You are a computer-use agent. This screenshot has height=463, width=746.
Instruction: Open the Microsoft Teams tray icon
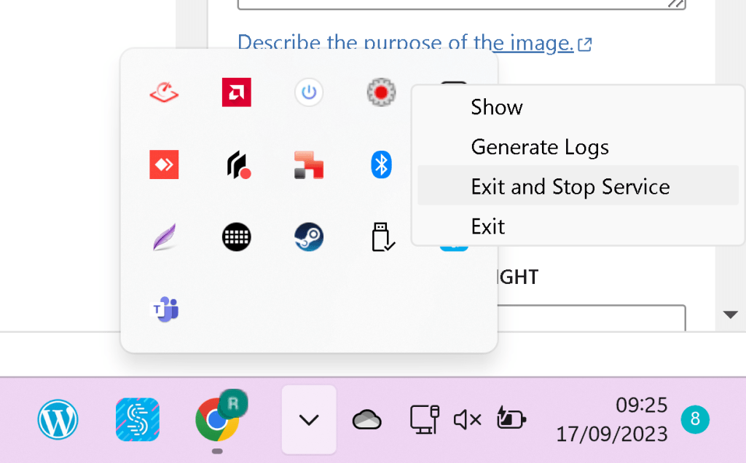(165, 309)
